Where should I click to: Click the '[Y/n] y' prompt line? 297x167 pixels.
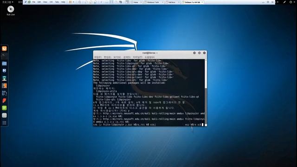(111, 111)
